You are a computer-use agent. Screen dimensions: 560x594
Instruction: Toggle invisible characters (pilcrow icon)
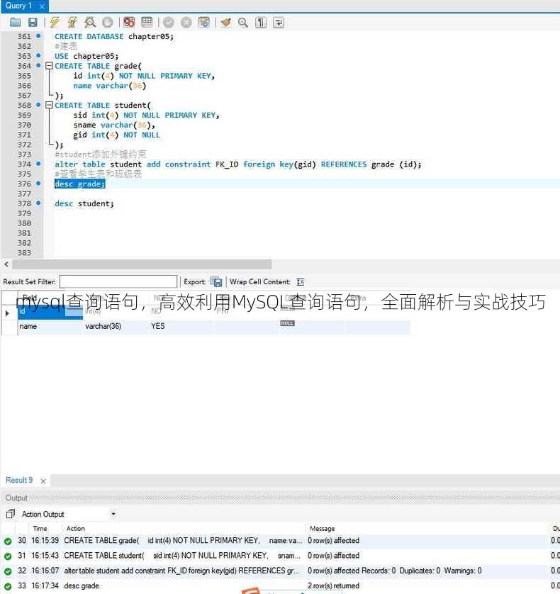[x=261, y=23]
